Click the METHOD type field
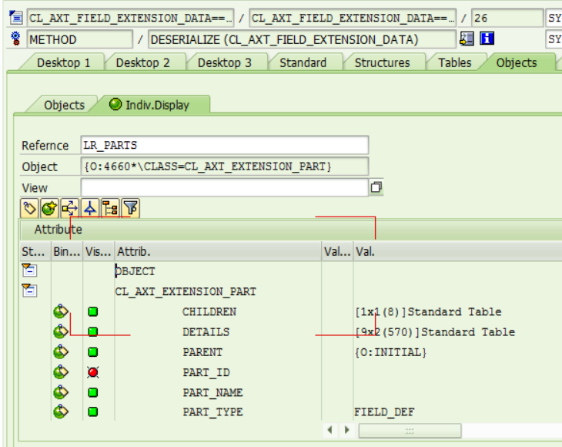The height and width of the screenshot is (447, 562). (80, 39)
